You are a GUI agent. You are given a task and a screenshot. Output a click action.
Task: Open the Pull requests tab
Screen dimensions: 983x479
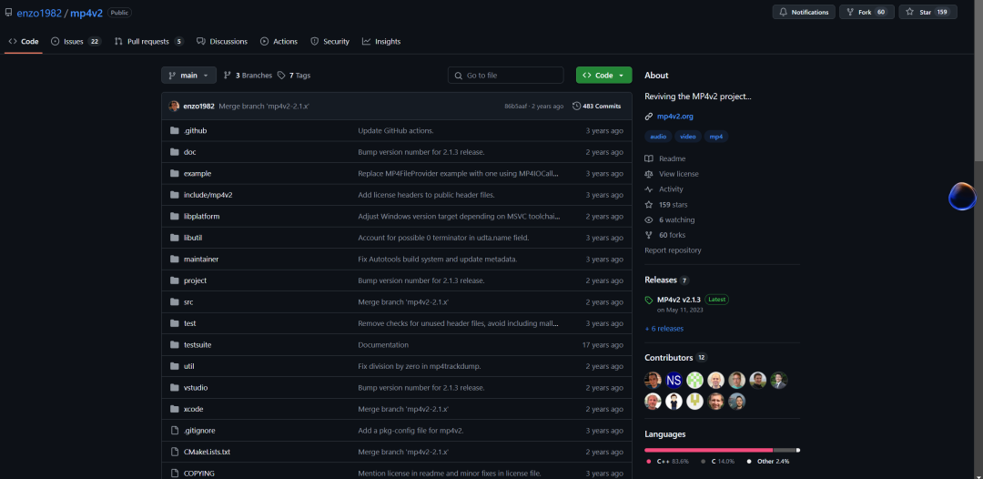coord(148,41)
